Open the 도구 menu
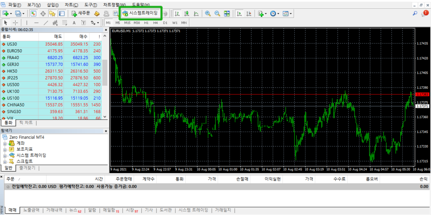This screenshot has height=215, width=431. tap(90, 5)
